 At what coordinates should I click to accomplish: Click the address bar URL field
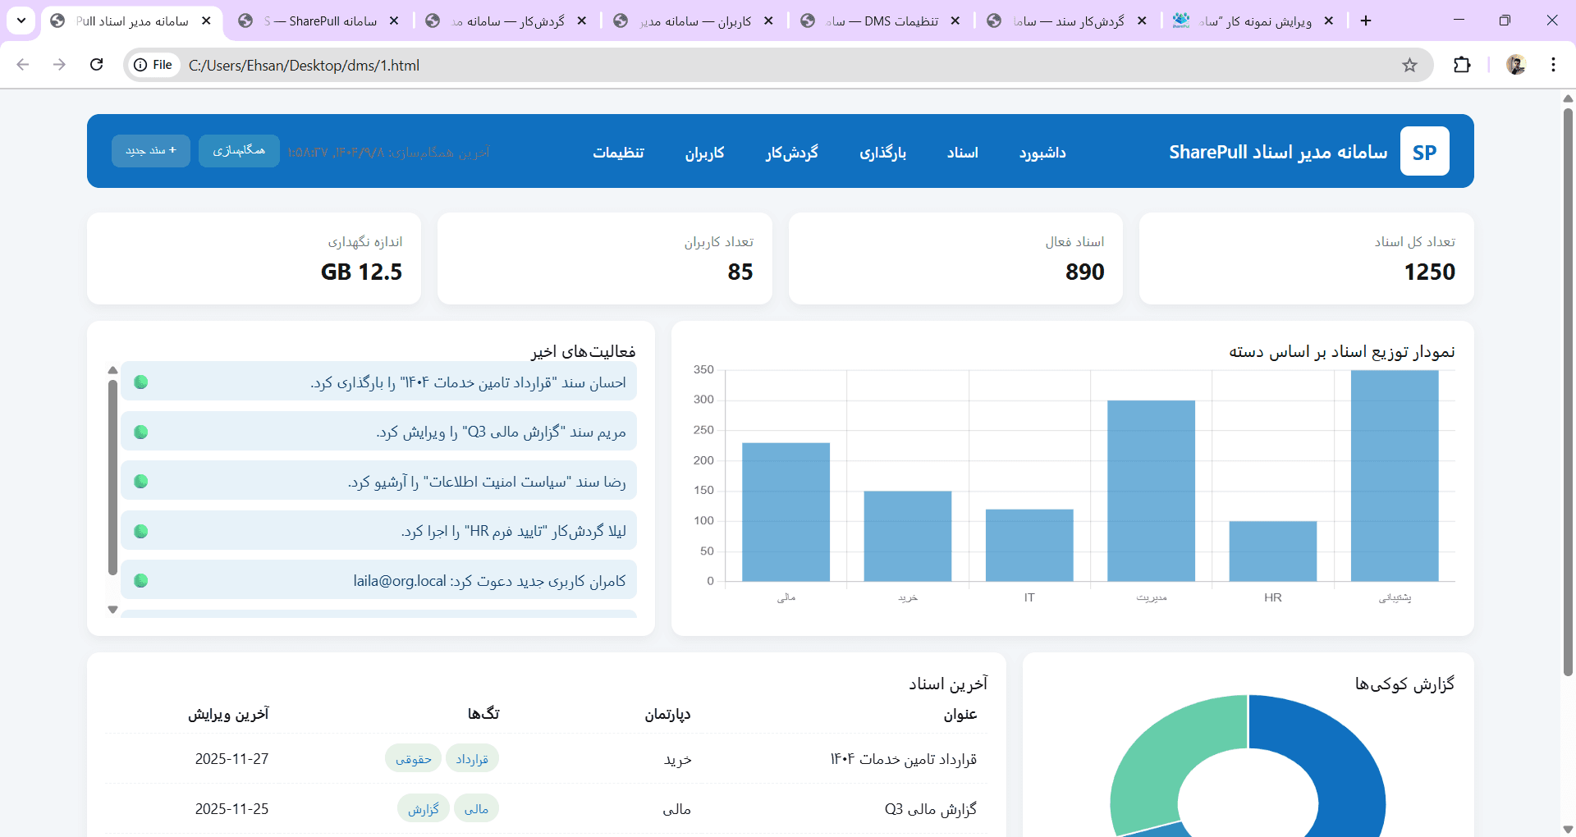[x=739, y=65]
